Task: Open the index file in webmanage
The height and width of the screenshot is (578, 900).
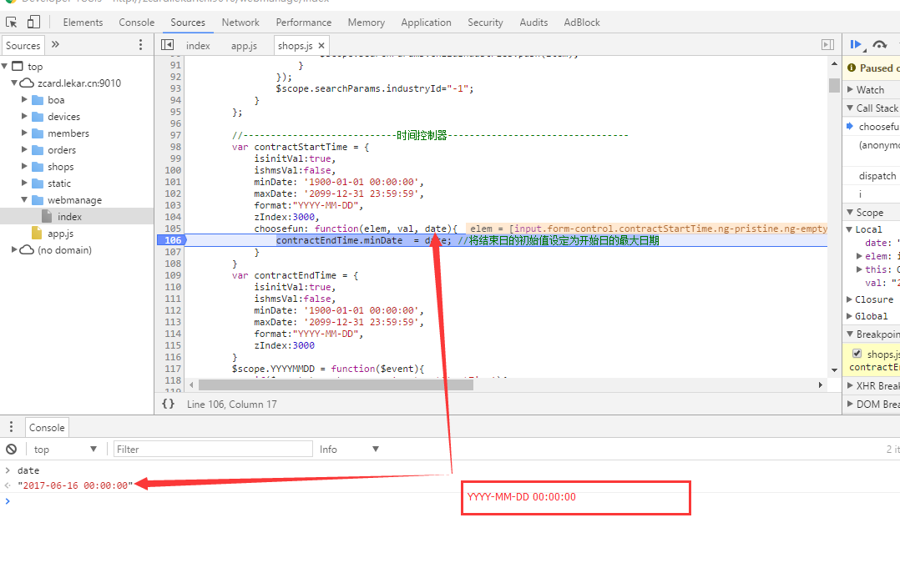Action: [69, 217]
